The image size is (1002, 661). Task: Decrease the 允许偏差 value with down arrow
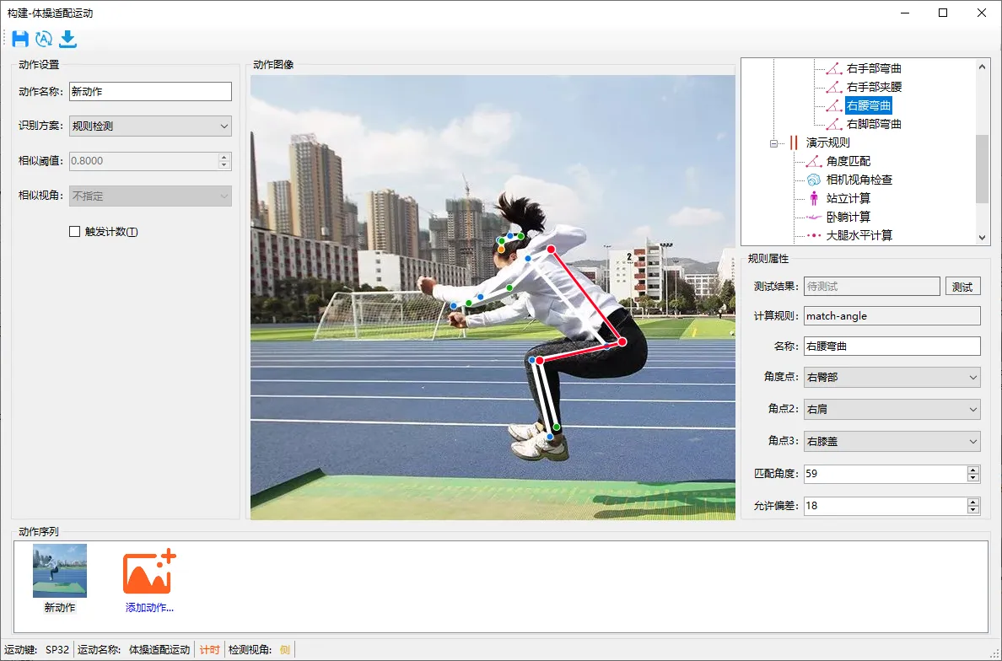click(x=973, y=509)
